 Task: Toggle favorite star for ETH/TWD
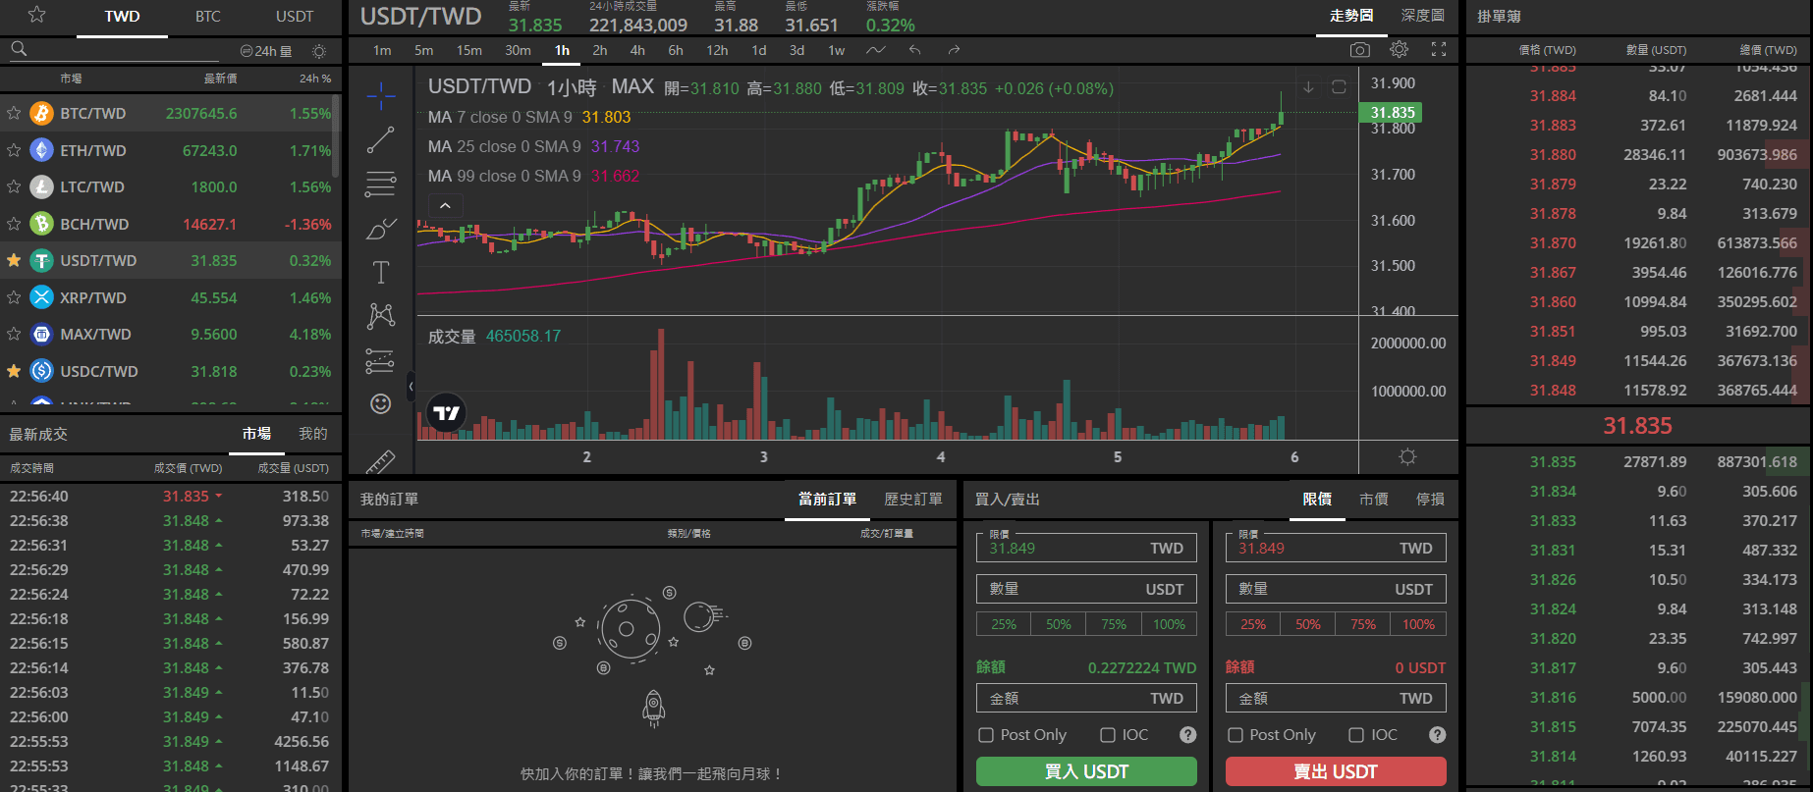14,150
